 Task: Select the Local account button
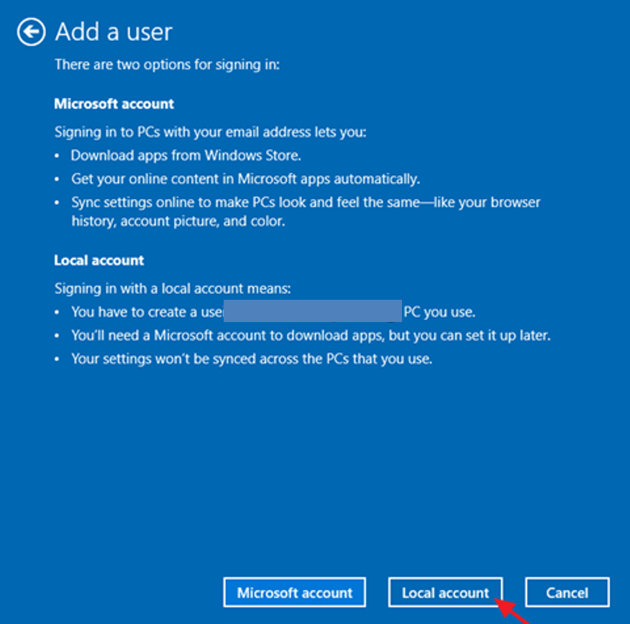(x=444, y=592)
